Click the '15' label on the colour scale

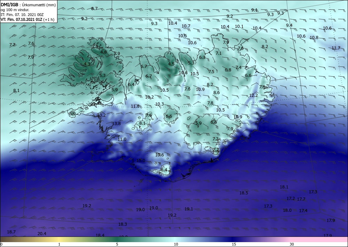(234, 244)
